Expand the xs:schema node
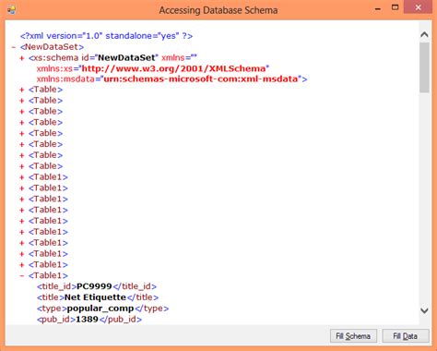Image resolution: width=437 pixels, height=351 pixels. 22,58
